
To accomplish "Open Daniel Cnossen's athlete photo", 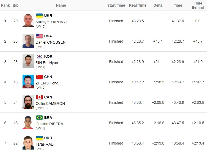I will pyautogui.click(x=28, y=41).
